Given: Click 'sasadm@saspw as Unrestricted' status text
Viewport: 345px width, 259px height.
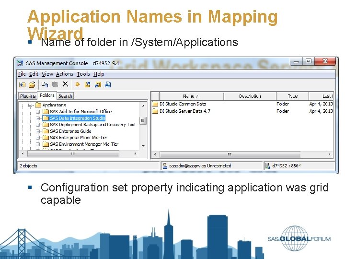Looking at the screenshot, I should tap(200, 166).
